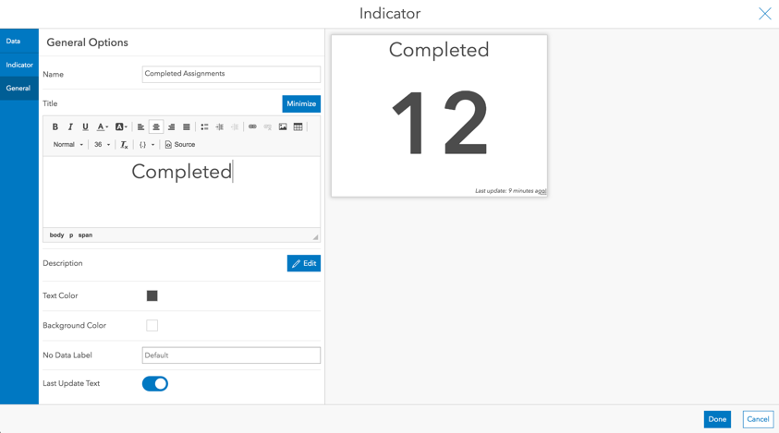The height and width of the screenshot is (433, 779).
Task: Apply italic formatting to title
Action: (x=70, y=126)
